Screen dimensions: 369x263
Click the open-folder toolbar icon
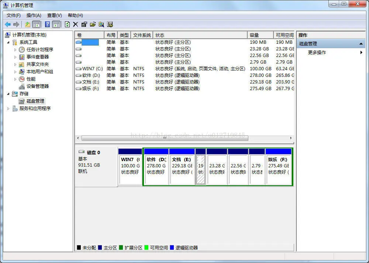tap(93, 24)
